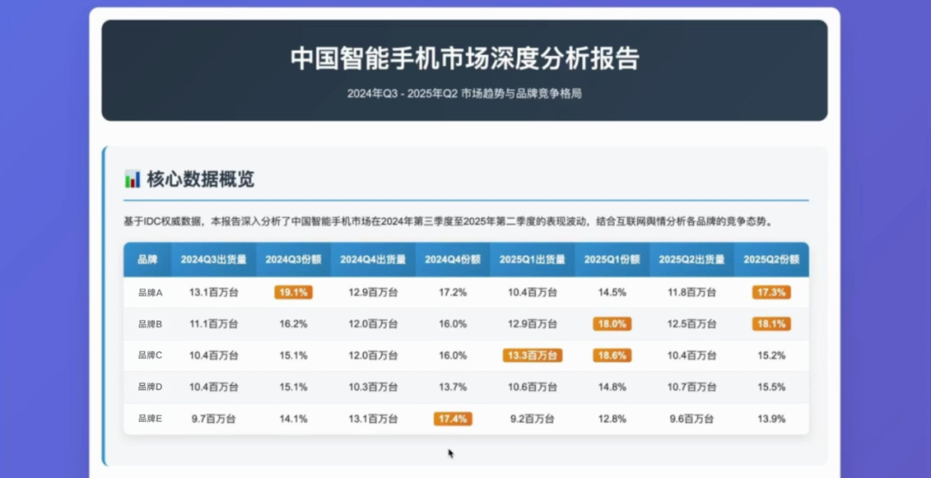Click the 12.9百万台 cell in 品牌A row

pos(373,292)
